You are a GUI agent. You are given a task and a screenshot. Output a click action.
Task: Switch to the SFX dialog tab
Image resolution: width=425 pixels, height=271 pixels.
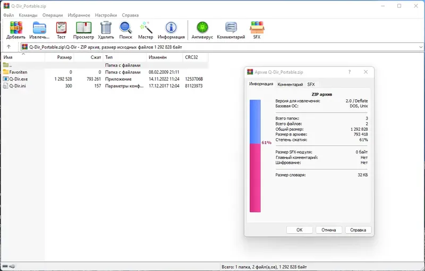(x=311, y=84)
